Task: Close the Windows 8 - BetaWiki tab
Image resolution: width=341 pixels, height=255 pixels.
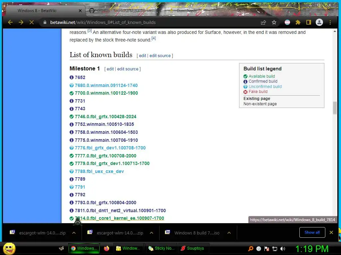Action: pyautogui.click(x=80, y=11)
